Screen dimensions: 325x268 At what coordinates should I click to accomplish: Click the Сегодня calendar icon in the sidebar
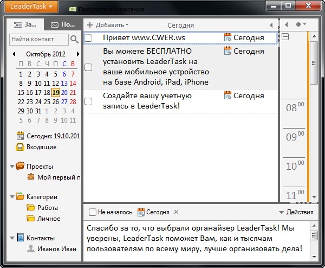pos(20,136)
